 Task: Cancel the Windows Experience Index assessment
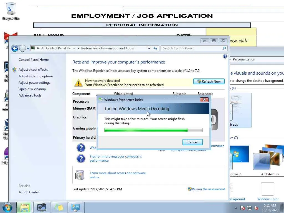[x=192, y=142]
